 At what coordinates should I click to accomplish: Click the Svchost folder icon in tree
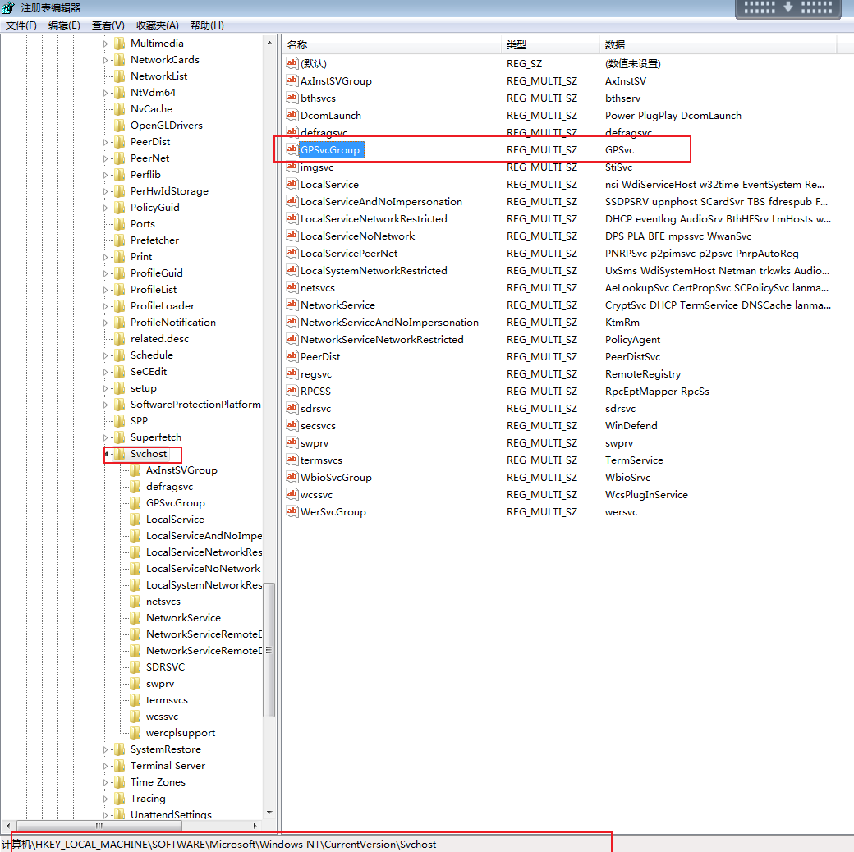point(120,454)
